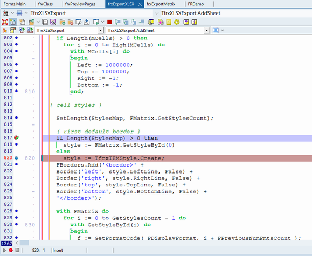Viewport: 312px width, 256px height.
Task: Click the TfrxXLSXExport navigation class field
Action: pos(92,13)
